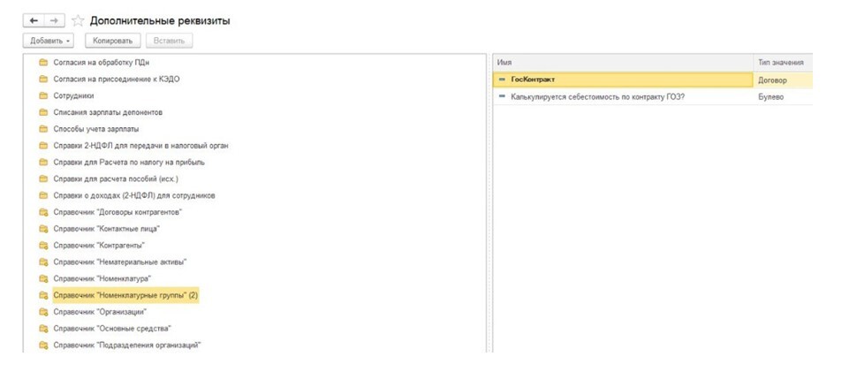Image resolution: width=842 pixels, height=372 pixels.
Task: Click folder icon of Справочник "Подразделения организаций"
Action: click(x=43, y=345)
